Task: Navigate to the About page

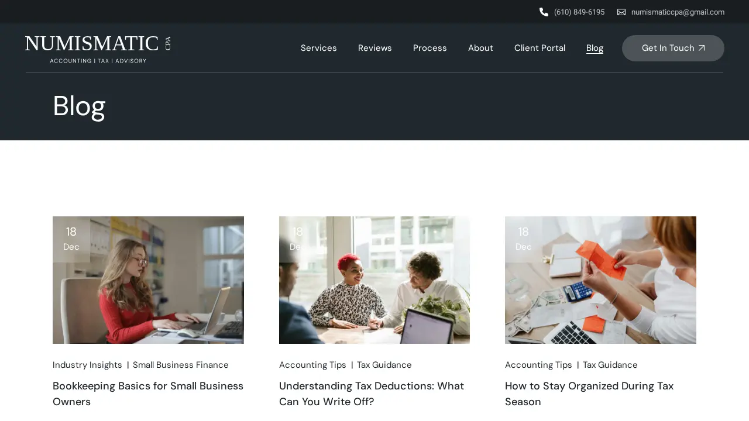Action: [x=480, y=48]
